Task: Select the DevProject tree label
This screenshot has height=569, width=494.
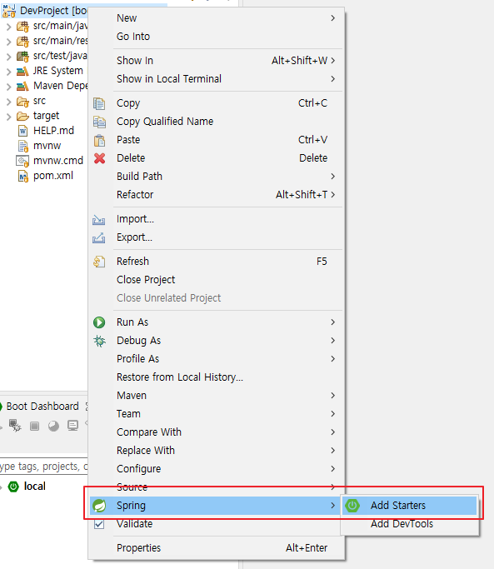Action: (x=53, y=11)
